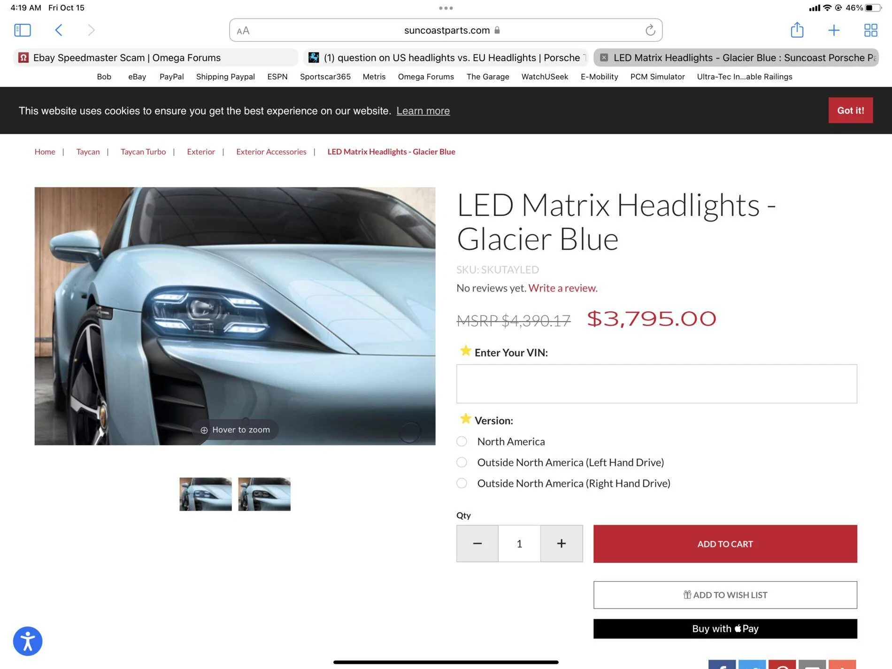Select the second headlight thumbnail
Image resolution: width=892 pixels, height=669 pixels.
[x=264, y=494]
